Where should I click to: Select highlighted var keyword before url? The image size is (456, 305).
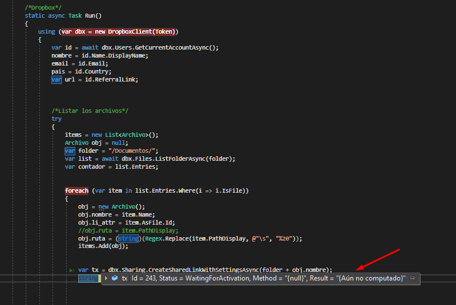click(57, 80)
